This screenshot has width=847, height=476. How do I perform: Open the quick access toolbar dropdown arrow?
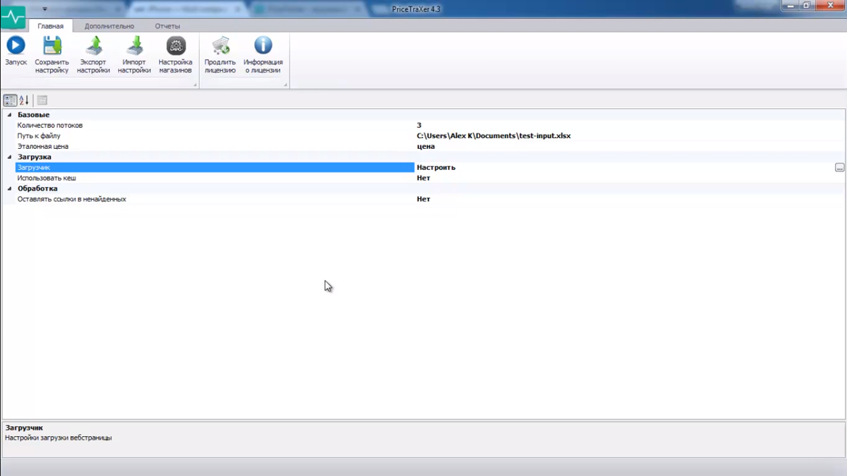[x=45, y=9]
